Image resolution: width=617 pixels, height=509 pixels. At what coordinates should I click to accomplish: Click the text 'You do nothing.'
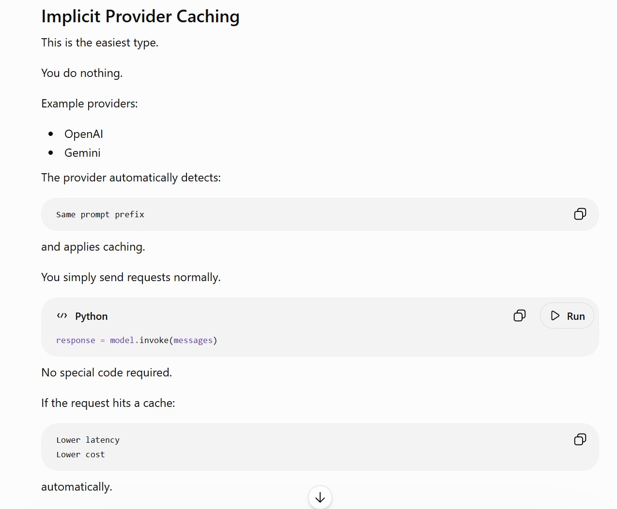click(82, 73)
